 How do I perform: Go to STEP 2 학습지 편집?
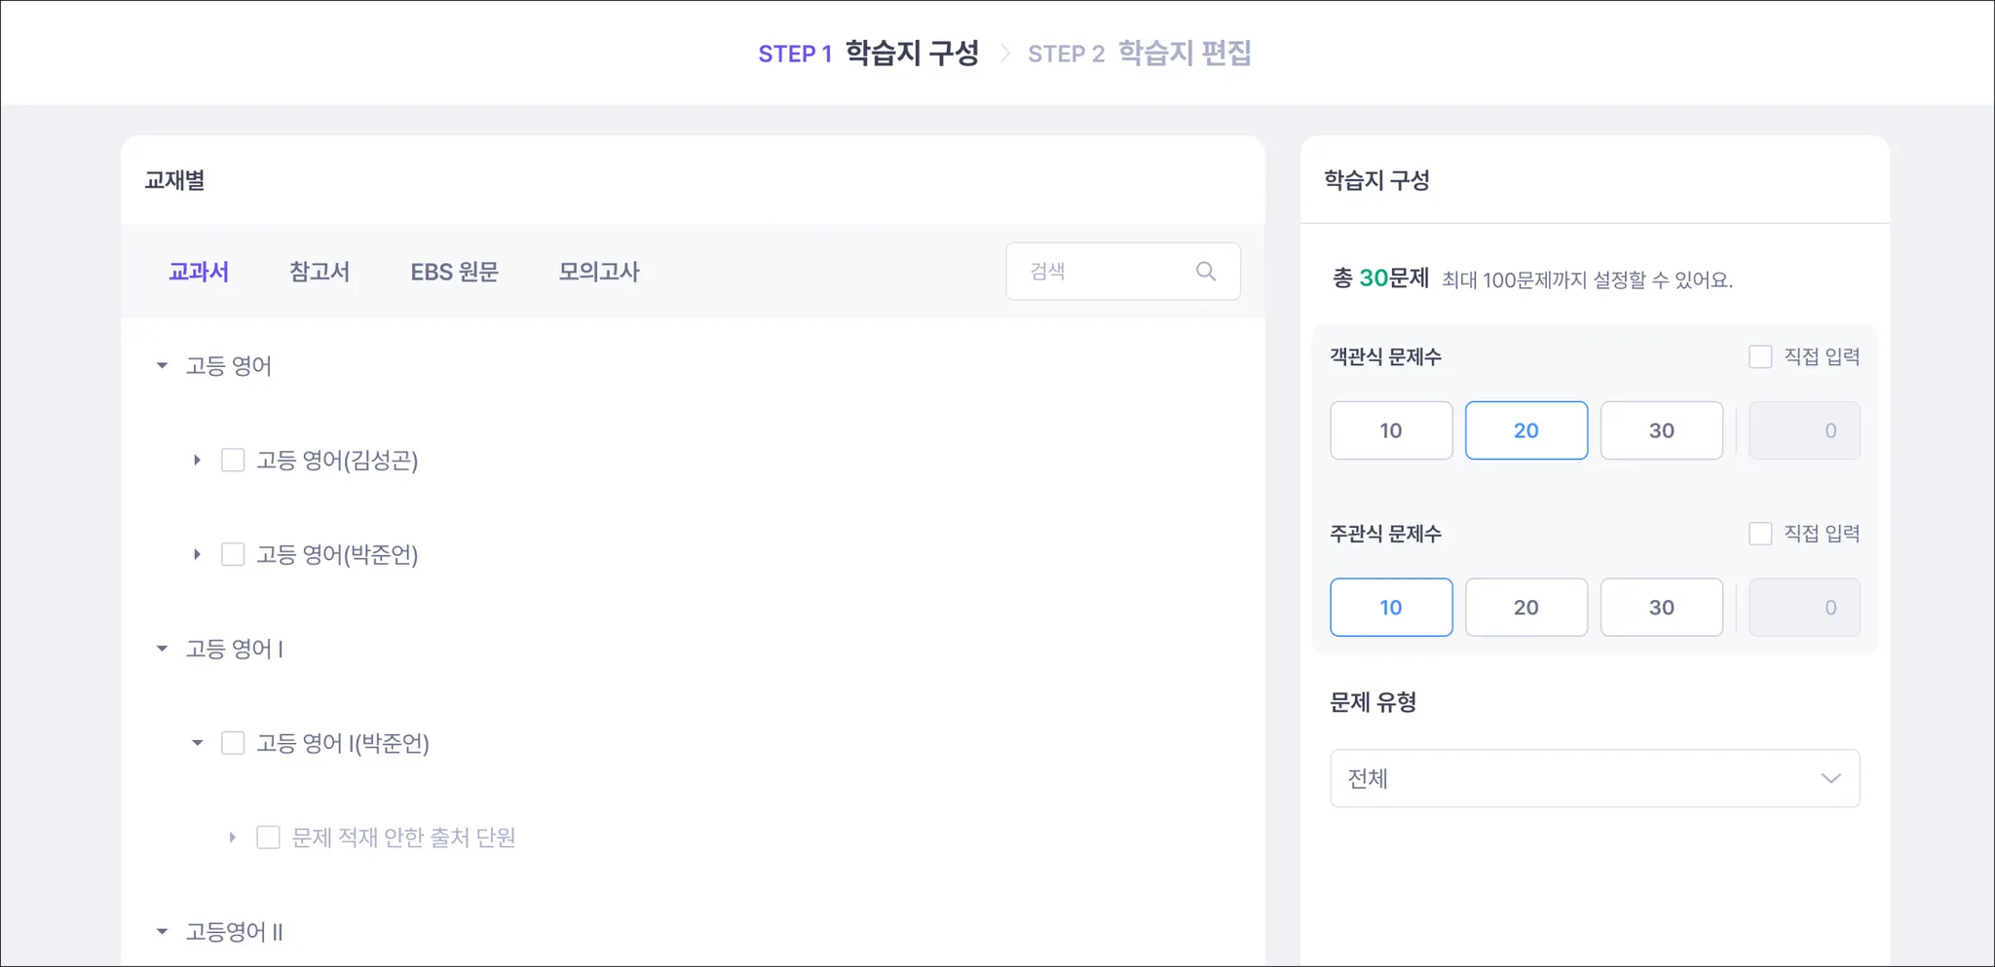pos(1139,54)
